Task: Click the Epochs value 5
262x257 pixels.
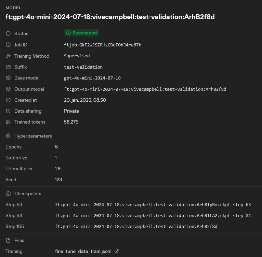Action: tap(56, 147)
